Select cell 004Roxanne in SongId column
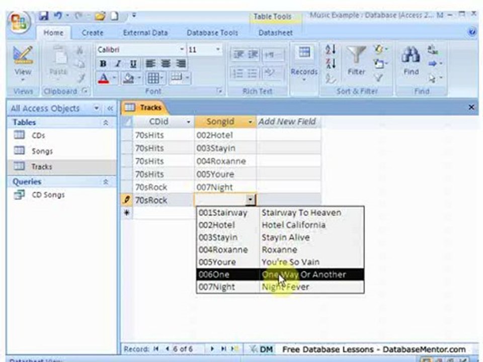Viewport: 483px width, 362px height. click(225, 161)
